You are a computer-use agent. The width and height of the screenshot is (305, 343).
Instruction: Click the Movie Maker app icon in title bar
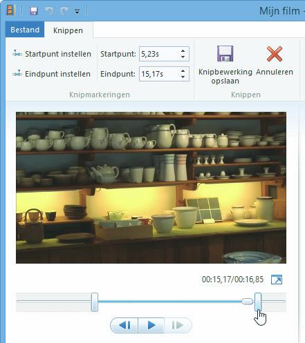point(10,10)
